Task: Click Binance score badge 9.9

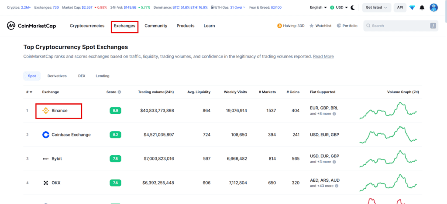Action: click(115, 111)
